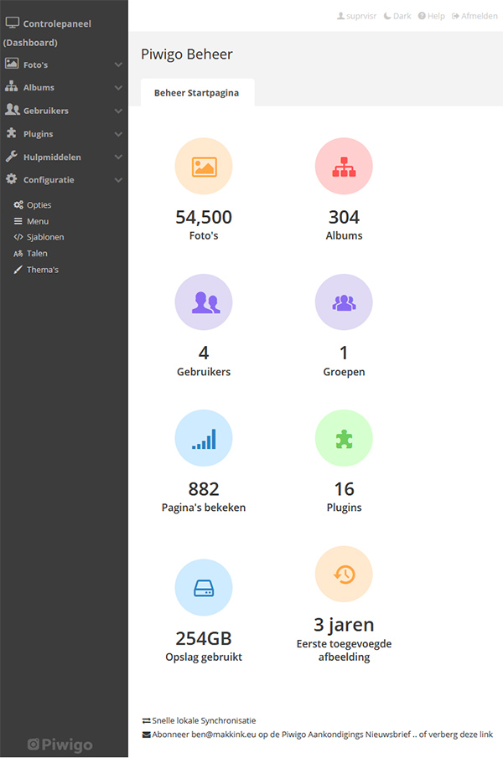Open the purple Gebruikers circle icon
This screenshot has width=503, height=758.
(204, 302)
